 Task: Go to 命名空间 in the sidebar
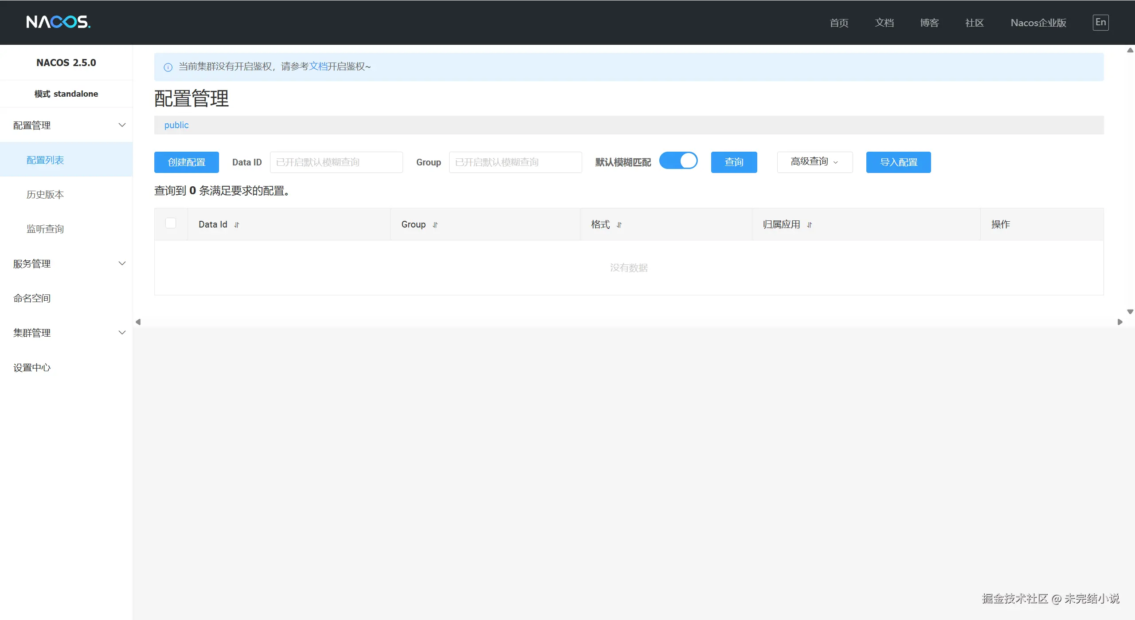32,298
